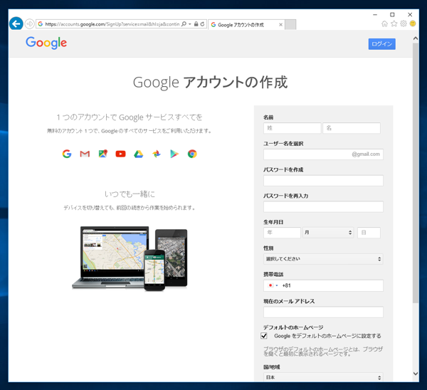Click the mobile phone +81 field
Screen dimensions: 427x390
click(x=323, y=285)
